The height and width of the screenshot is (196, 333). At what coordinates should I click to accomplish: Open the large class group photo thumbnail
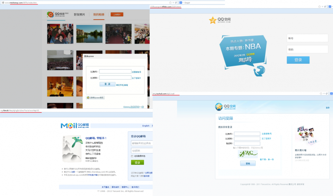click(x=60, y=60)
